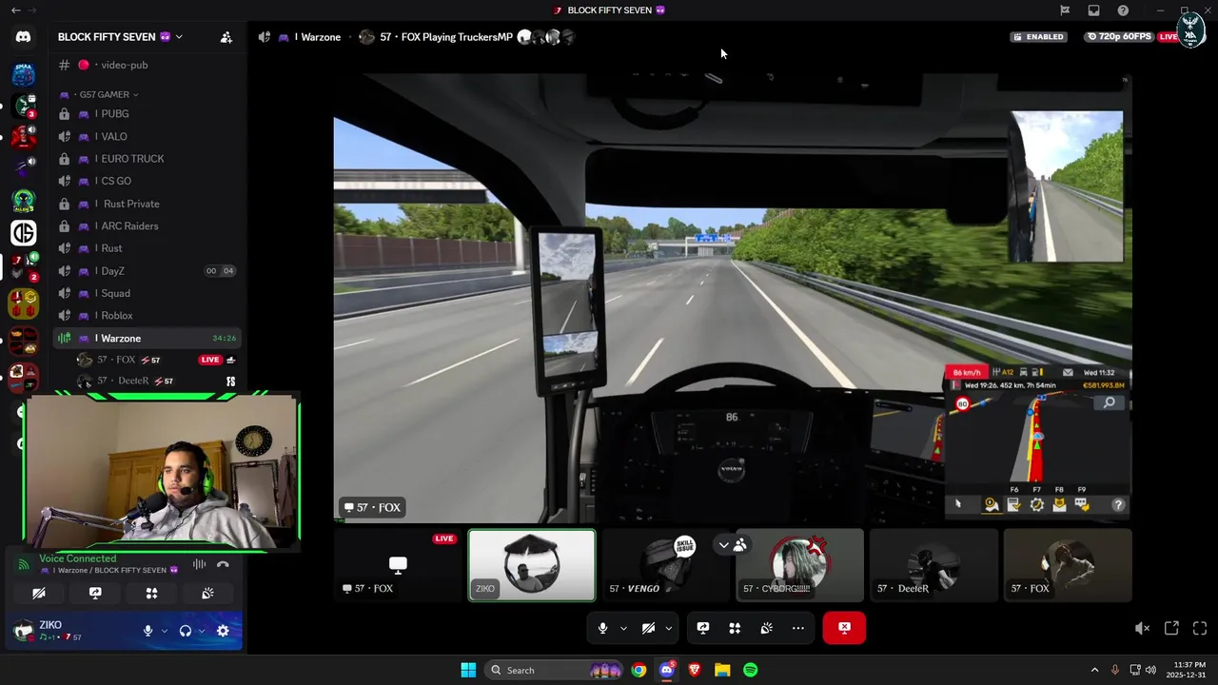Mute microphone in call control bar
The height and width of the screenshot is (685, 1218).
tap(603, 628)
